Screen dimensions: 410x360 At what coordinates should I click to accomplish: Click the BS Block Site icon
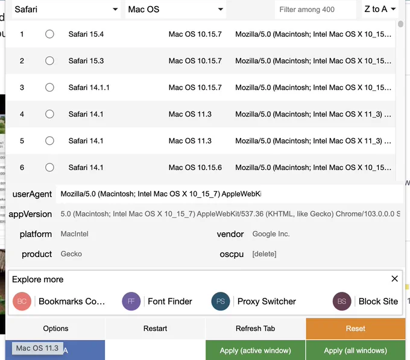pyautogui.click(x=342, y=301)
